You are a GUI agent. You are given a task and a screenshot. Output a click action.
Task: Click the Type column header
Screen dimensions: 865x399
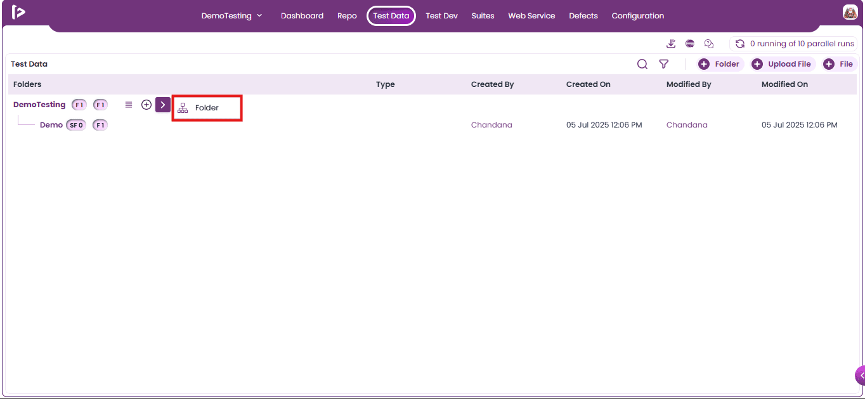pyautogui.click(x=386, y=84)
